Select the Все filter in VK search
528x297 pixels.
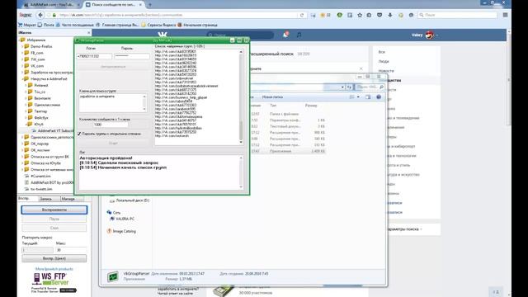381,52
